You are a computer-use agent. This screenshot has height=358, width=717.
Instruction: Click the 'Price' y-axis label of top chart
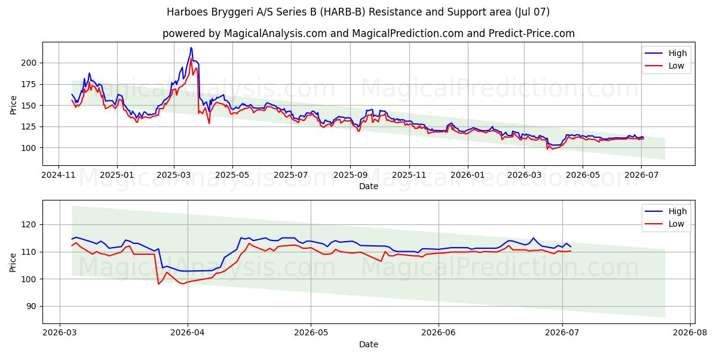pos(14,104)
